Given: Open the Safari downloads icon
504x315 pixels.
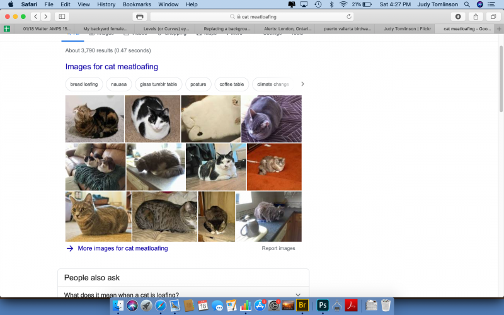Looking at the screenshot, I should (x=458, y=16).
